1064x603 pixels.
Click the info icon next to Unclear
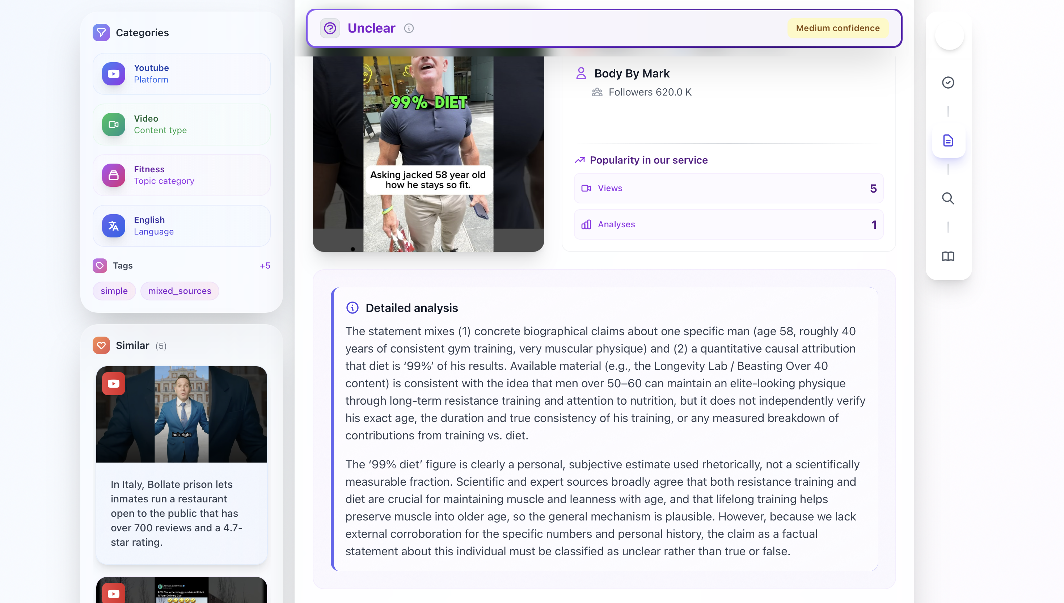pyautogui.click(x=409, y=28)
